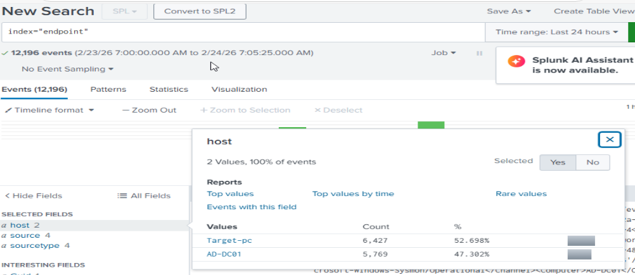Pause the search job

pyautogui.click(x=480, y=53)
